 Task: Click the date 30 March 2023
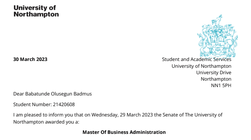click(x=30, y=59)
